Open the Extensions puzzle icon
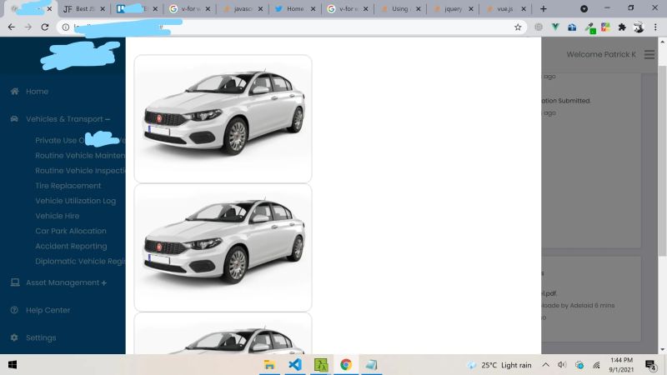This screenshot has width=667, height=375. (x=622, y=27)
